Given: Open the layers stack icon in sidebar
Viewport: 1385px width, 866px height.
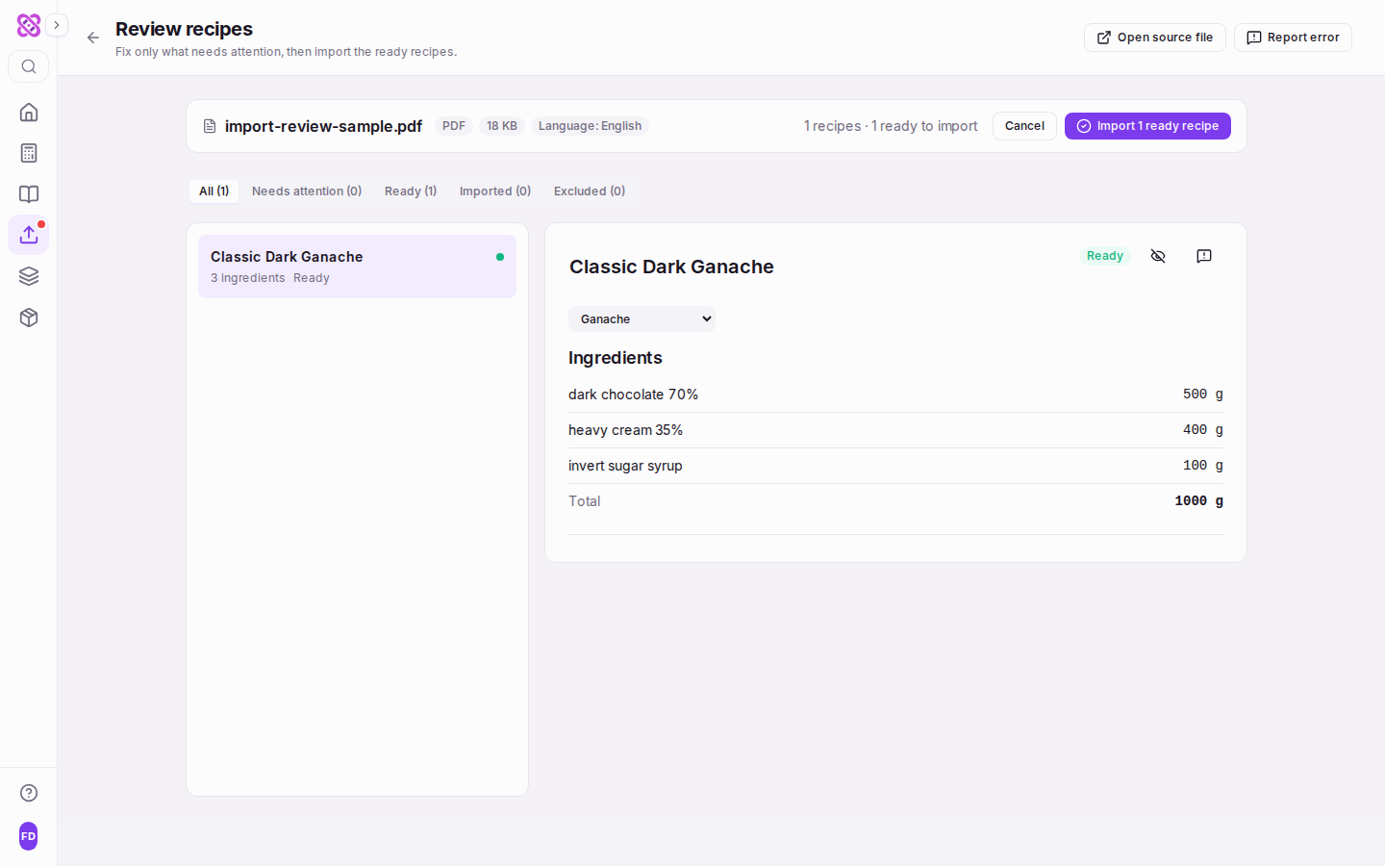Looking at the screenshot, I should click(29, 276).
